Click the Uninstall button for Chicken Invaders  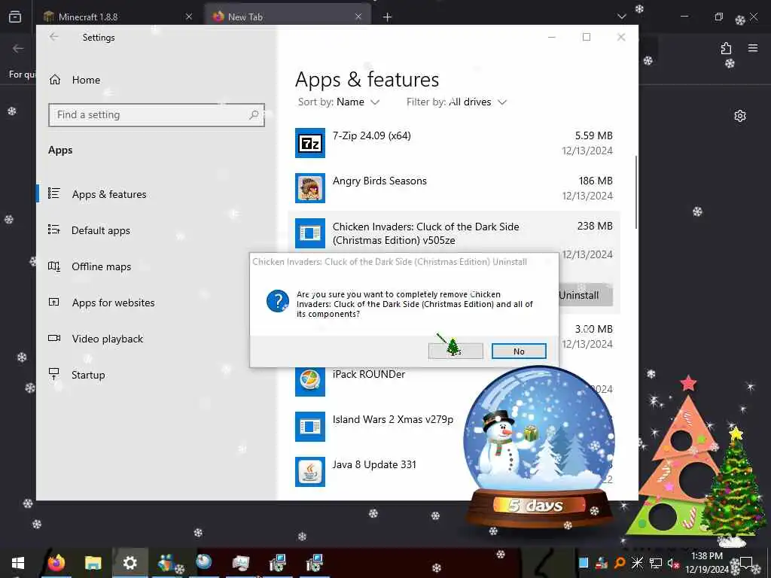click(586, 295)
